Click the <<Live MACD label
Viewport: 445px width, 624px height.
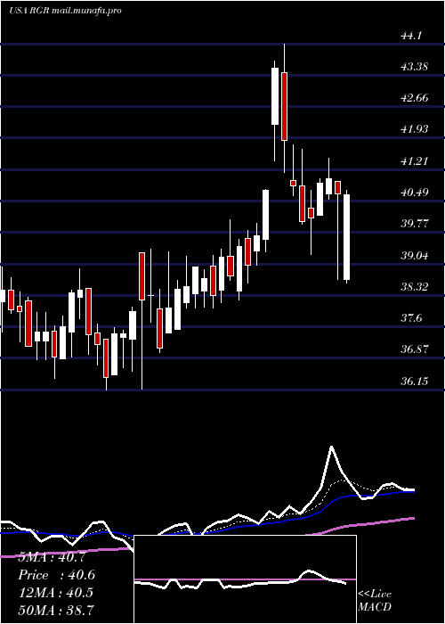click(375, 600)
